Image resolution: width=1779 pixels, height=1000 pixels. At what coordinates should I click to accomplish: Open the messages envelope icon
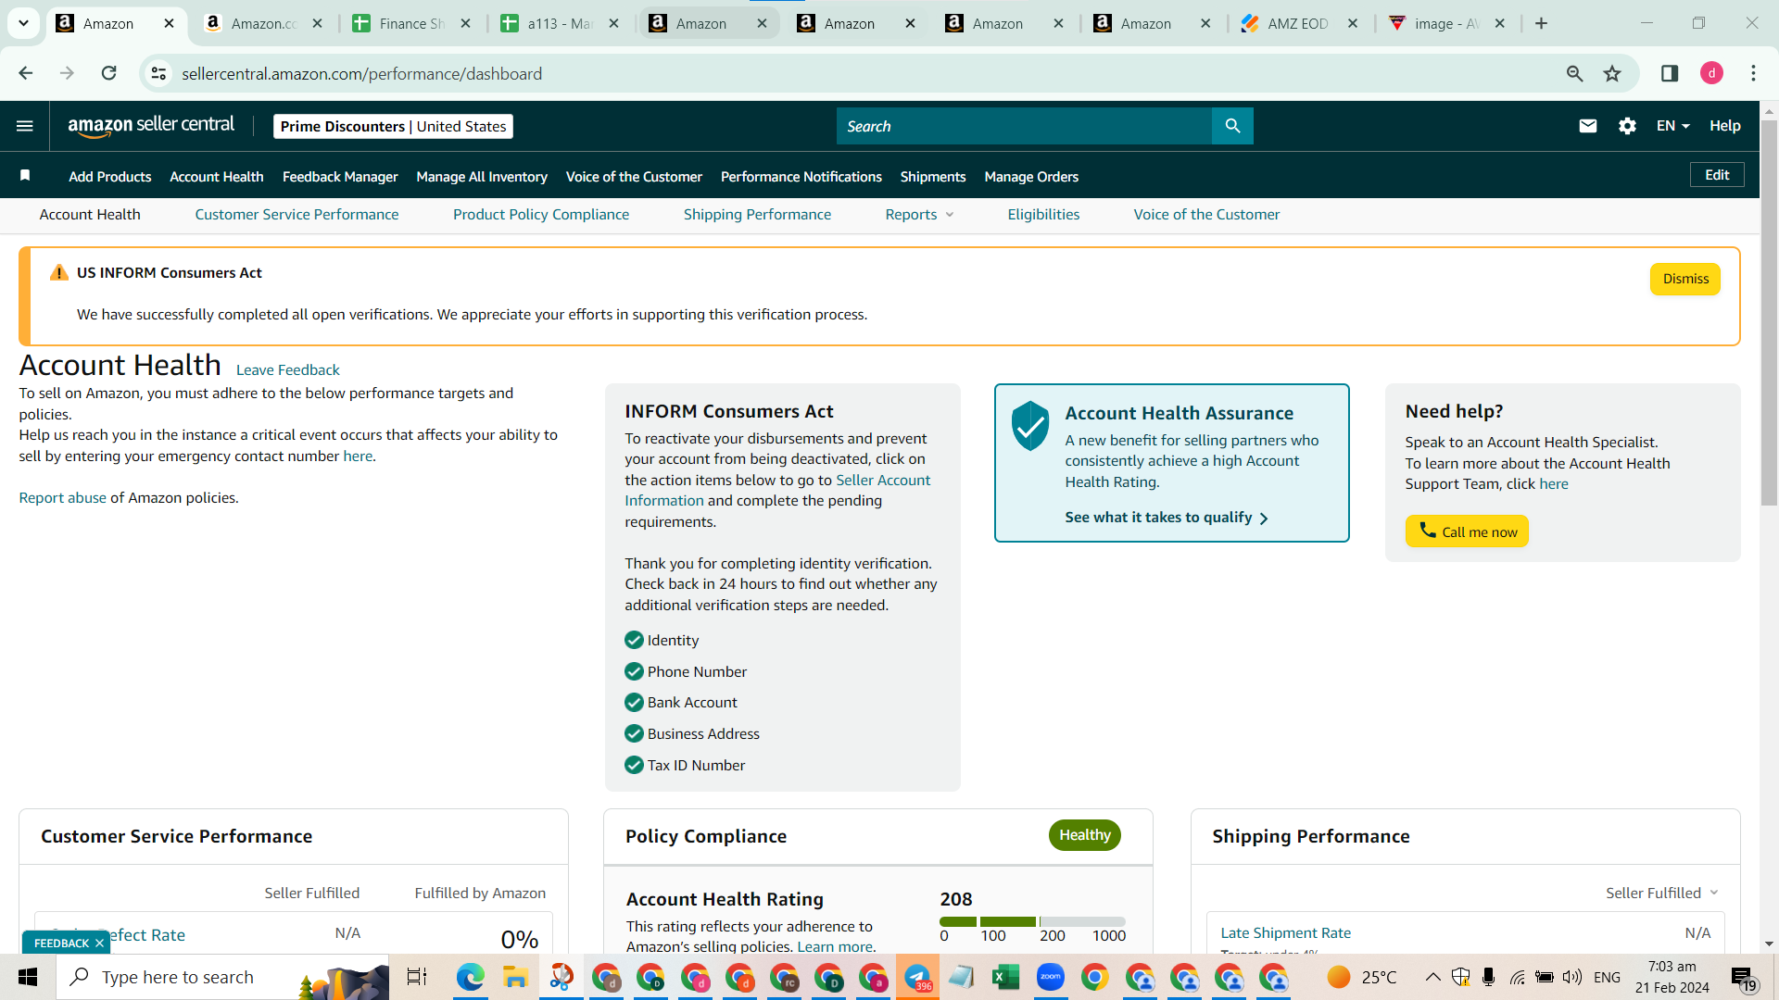click(x=1587, y=126)
